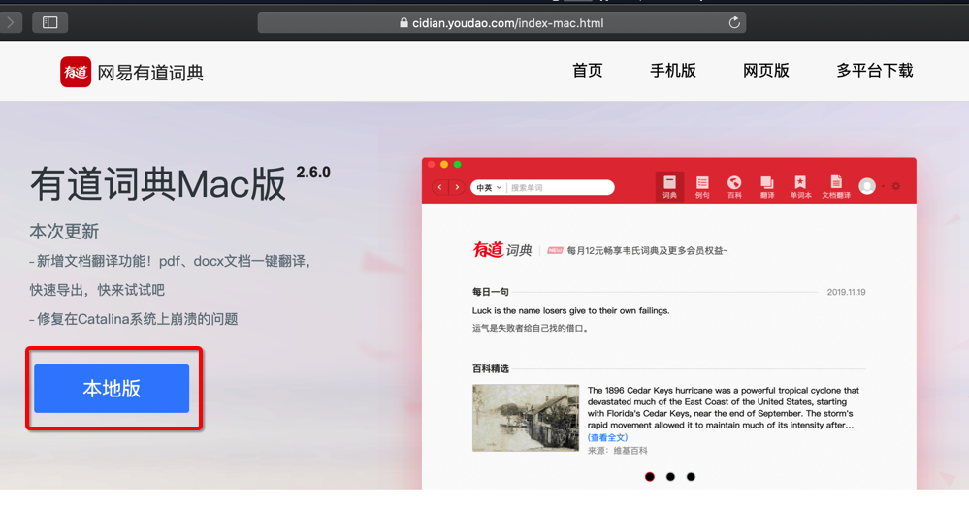The width and height of the screenshot is (969, 507).
Task: Open the 手机版 navigation item
Action: point(673,71)
